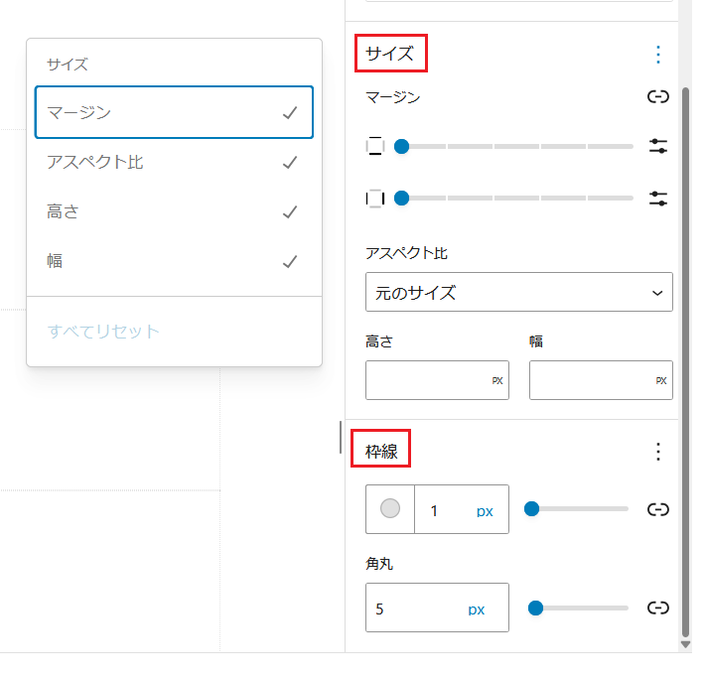Select 幅 in the サイズ menu
Image resolution: width=702 pixels, height=677 pixels.
174,262
